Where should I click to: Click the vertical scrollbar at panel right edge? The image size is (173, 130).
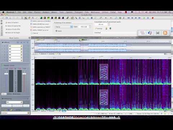pyautogui.click(x=172, y=30)
